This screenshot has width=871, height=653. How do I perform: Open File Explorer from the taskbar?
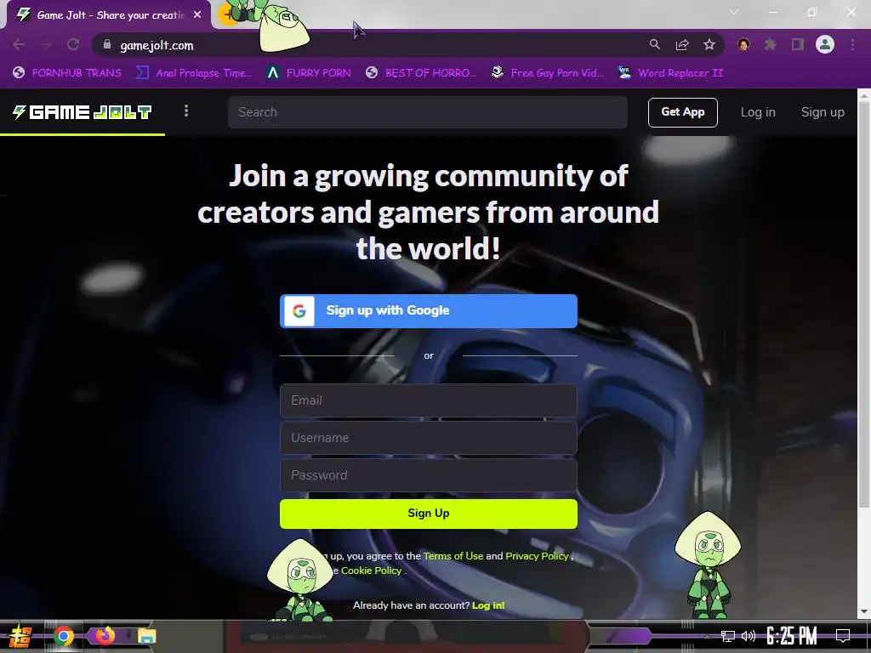point(146,636)
